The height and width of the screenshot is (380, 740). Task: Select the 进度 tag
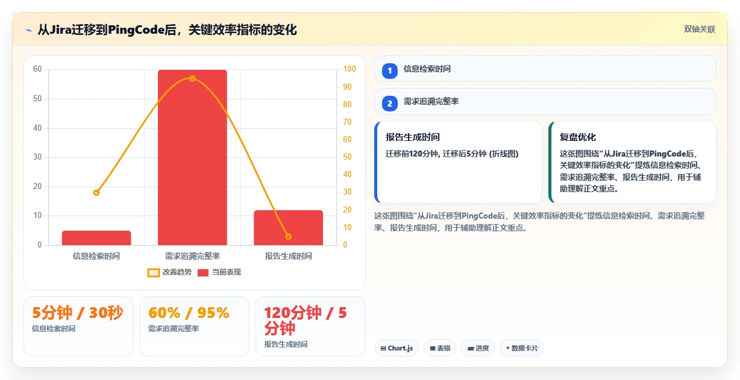click(478, 348)
